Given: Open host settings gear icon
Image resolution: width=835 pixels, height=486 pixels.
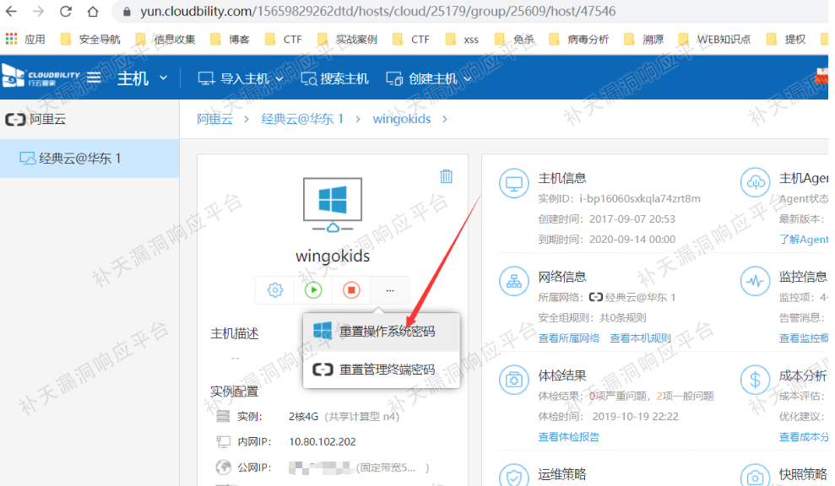Looking at the screenshot, I should tap(274, 290).
